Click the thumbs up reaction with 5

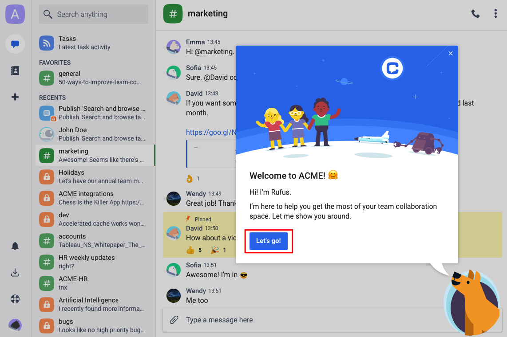click(194, 250)
